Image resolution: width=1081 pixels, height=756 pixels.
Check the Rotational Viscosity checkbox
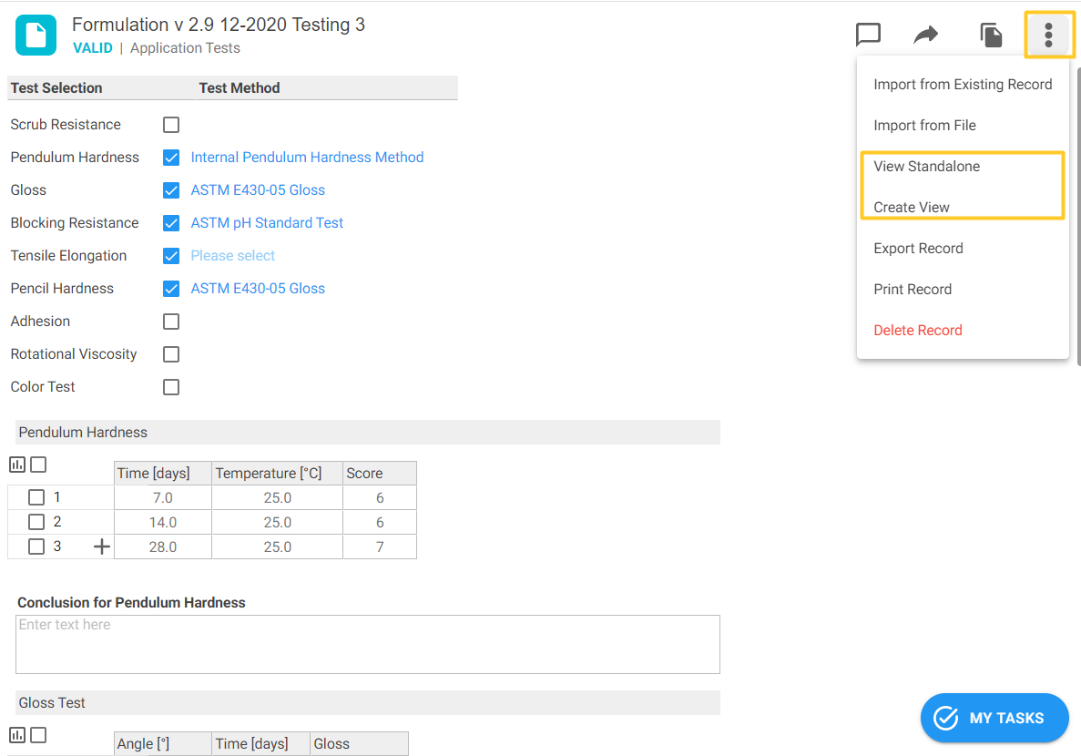171,353
